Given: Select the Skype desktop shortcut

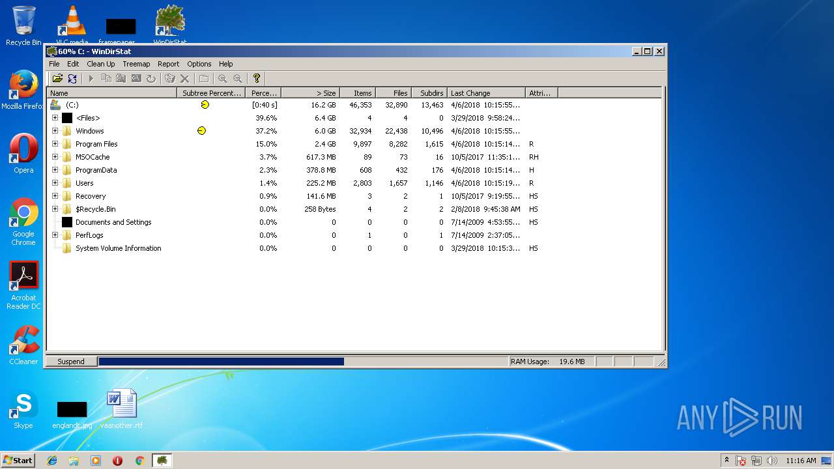Looking at the screenshot, I should (23, 409).
